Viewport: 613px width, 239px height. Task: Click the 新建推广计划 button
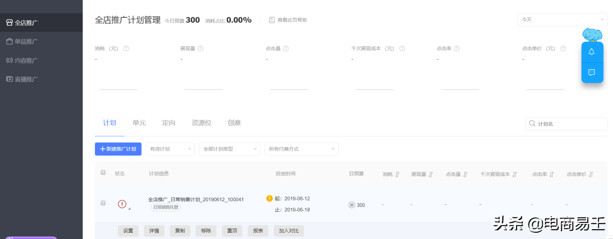click(119, 149)
